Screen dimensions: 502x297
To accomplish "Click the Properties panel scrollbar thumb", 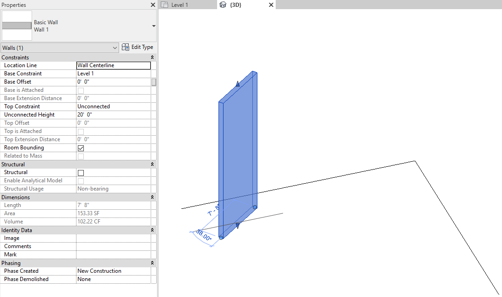I will [x=154, y=82].
